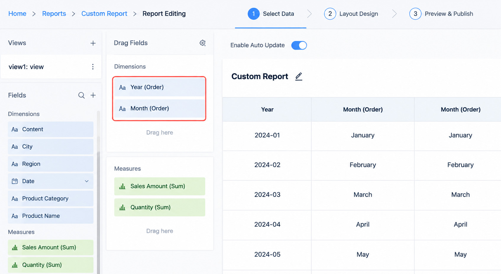Click chart icon of dragged Quantity measure
This screenshot has height=274, width=501.
click(122, 208)
